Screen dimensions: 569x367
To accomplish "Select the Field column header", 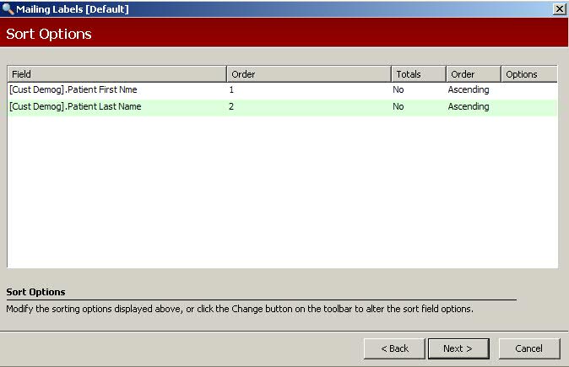I will [x=117, y=74].
